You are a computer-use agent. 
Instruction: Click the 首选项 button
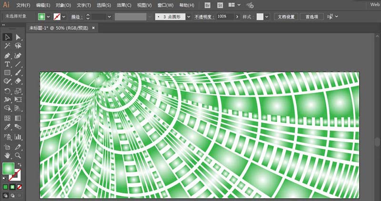pos(312,17)
